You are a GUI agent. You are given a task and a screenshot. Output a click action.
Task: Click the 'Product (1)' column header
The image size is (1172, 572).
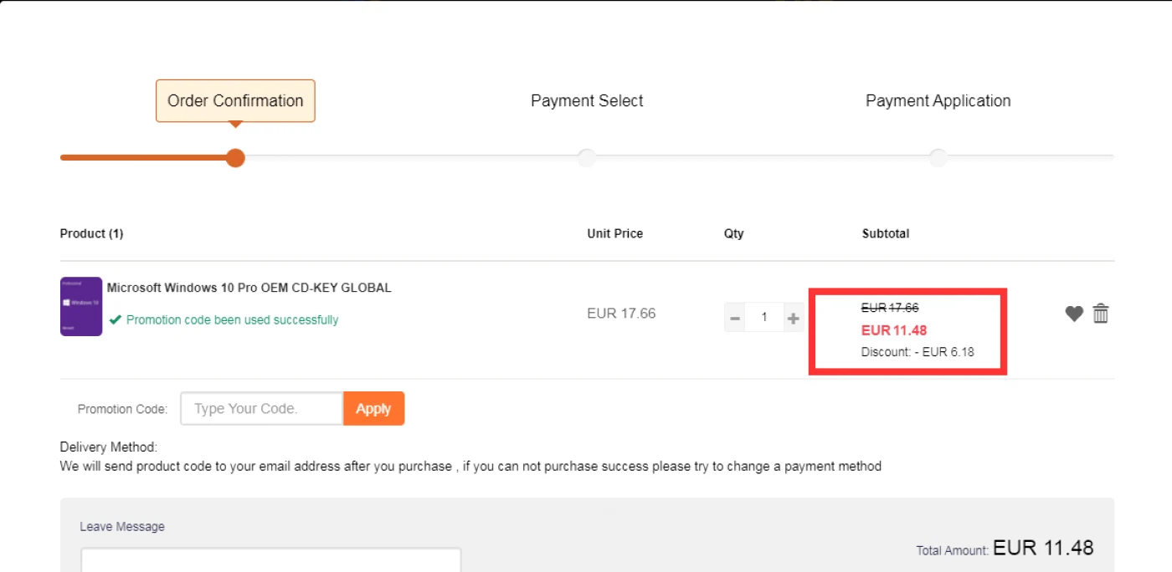(x=91, y=233)
